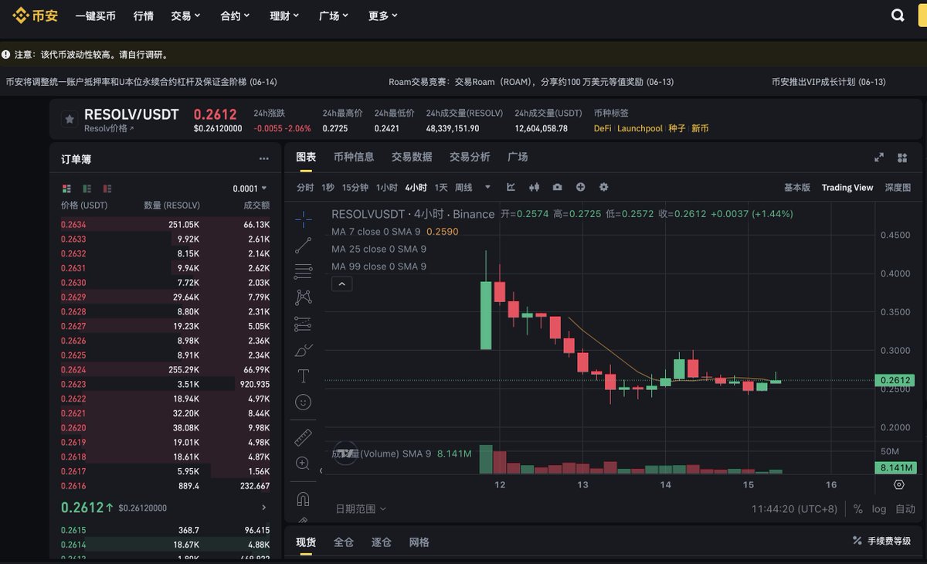Viewport: 927px width, 564px height.
Task: Select the pattern drawing tool
Action: coord(303,297)
